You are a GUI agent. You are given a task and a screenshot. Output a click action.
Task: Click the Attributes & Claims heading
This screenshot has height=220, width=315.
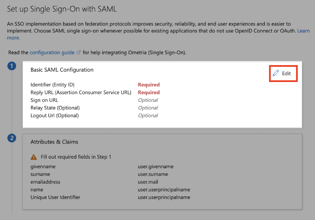pyautogui.click(x=54, y=142)
